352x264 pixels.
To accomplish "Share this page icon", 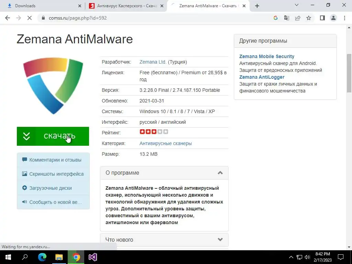I will pos(298,18).
